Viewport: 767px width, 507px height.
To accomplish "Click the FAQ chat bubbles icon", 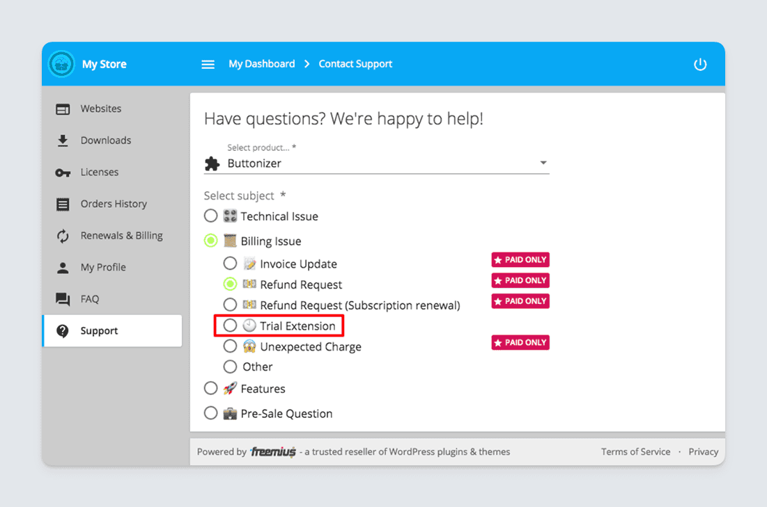I will 63,299.
